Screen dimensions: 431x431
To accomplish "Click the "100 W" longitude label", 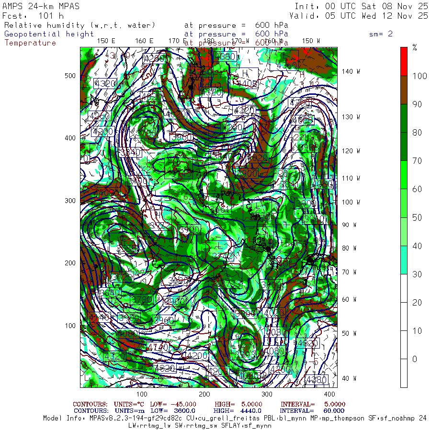I will click(x=351, y=202).
